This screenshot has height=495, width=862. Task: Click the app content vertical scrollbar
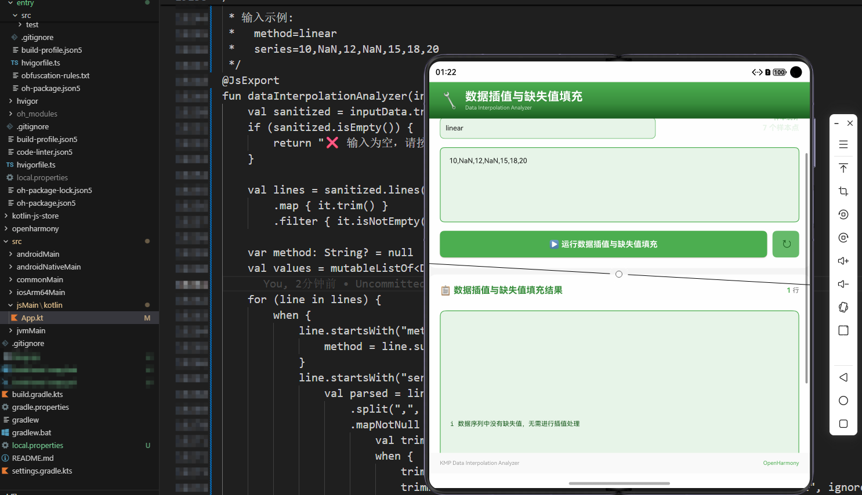(806, 268)
